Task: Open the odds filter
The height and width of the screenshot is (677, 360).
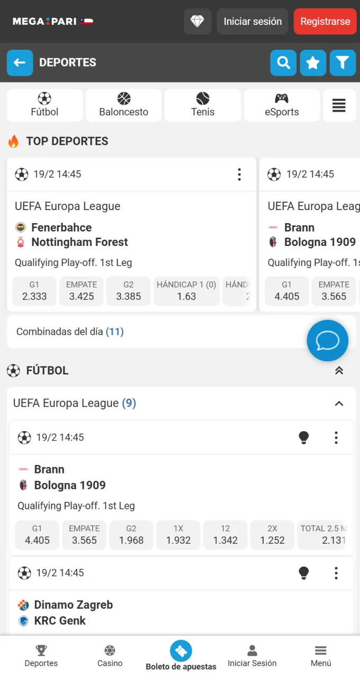Action: [343, 62]
